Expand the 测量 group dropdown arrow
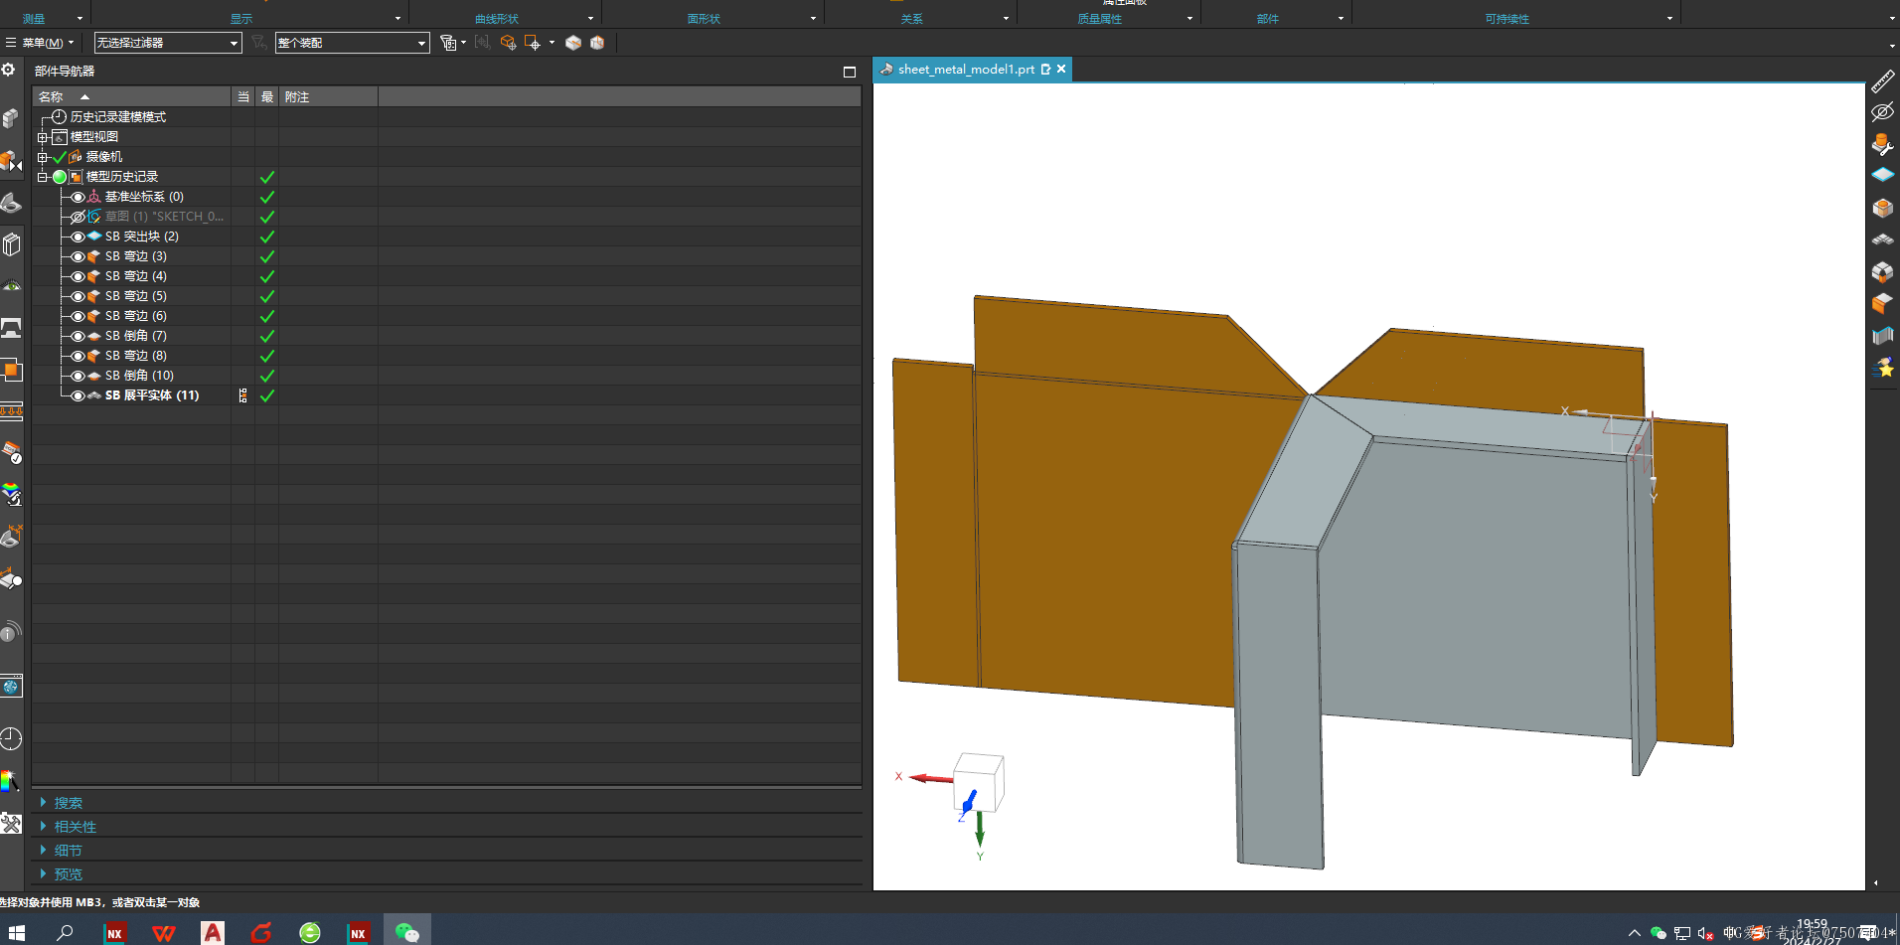 pyautogui.click(x=79, y=18)
